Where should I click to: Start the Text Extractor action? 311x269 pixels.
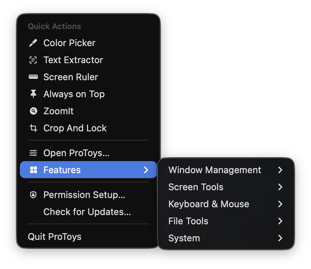click(x=88, y=60)
